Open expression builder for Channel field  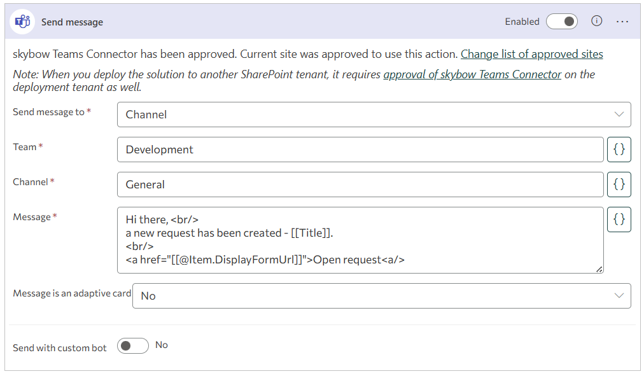(619, 185)
